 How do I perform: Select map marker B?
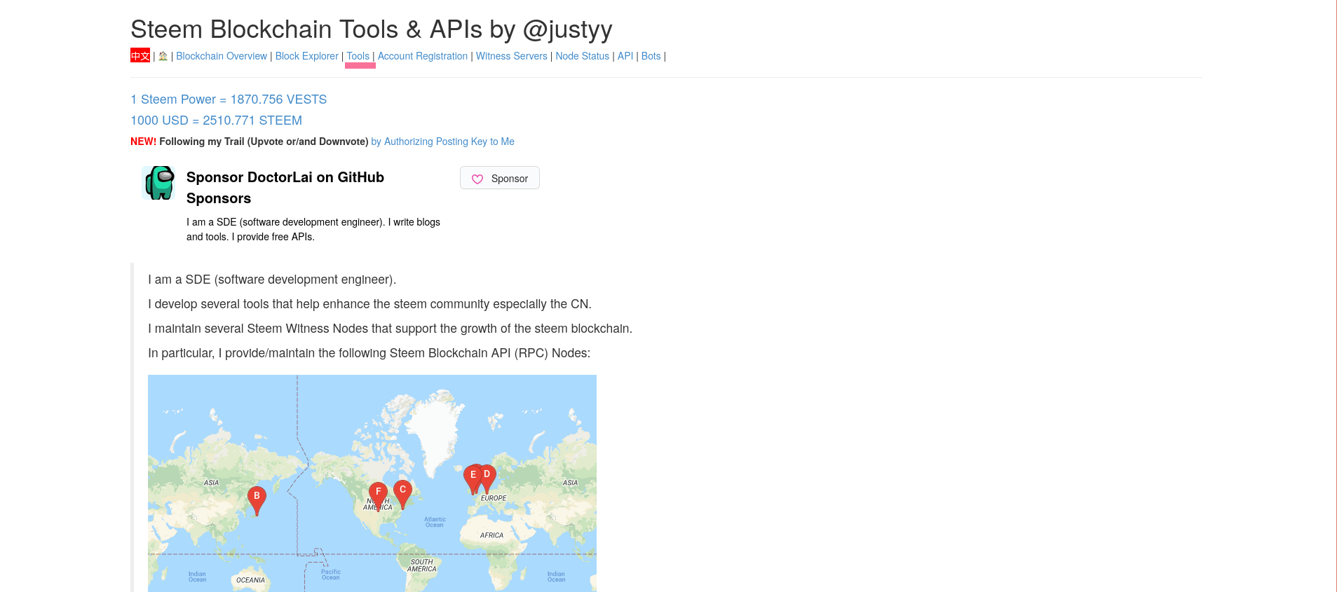tap(257, 500)
